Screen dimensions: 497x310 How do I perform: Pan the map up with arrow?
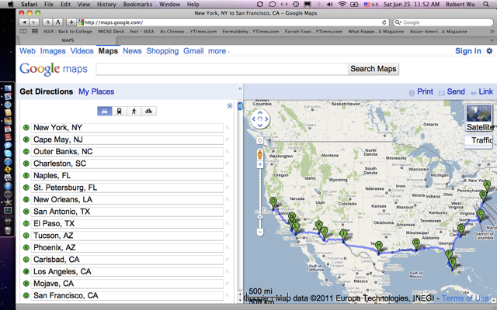click(260, 112)
